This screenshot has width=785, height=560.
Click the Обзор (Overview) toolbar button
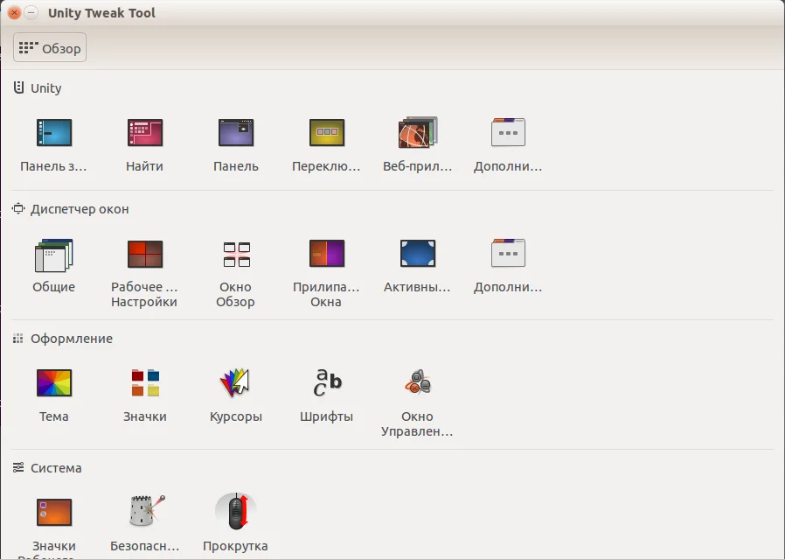point(50,47)
